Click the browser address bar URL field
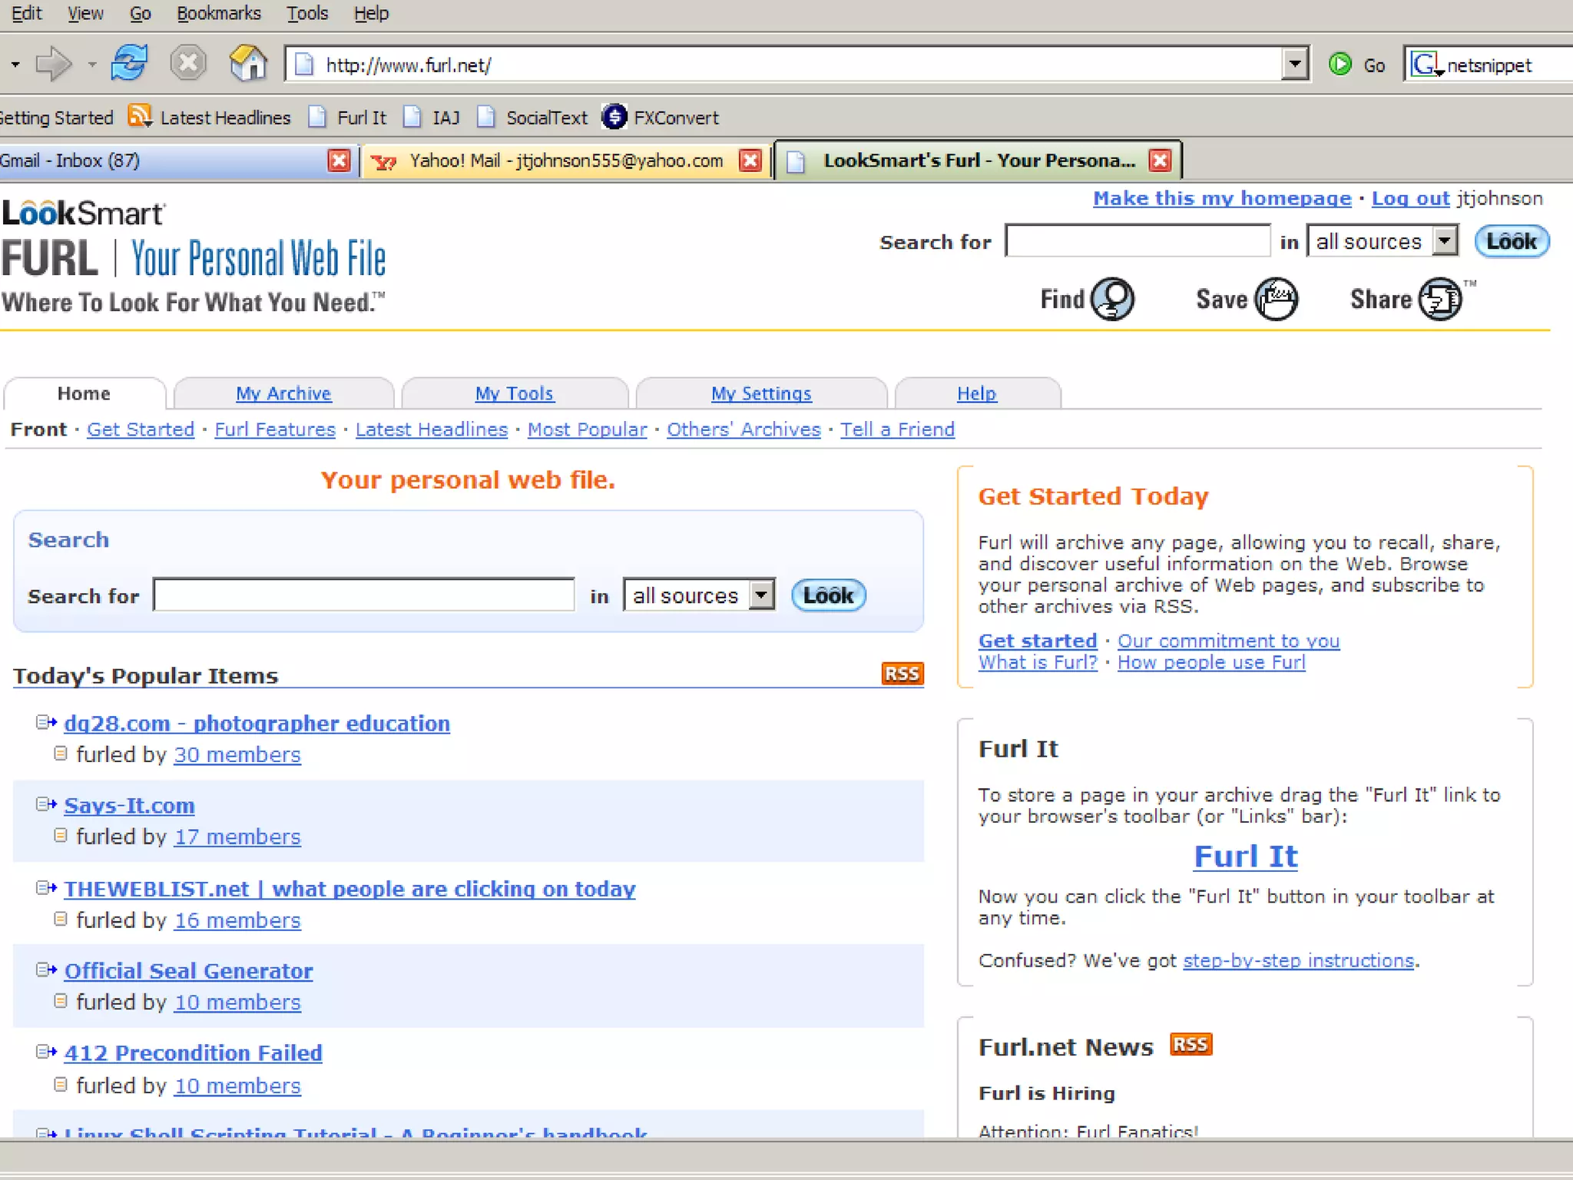This screenshot has width=1573, height=1180. (x=783, y=65)
